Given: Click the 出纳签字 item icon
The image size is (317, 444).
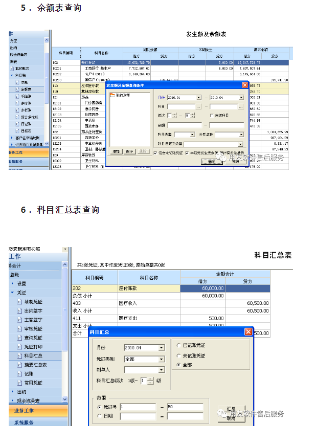Looking at the screenshot, I should (19, 311).
